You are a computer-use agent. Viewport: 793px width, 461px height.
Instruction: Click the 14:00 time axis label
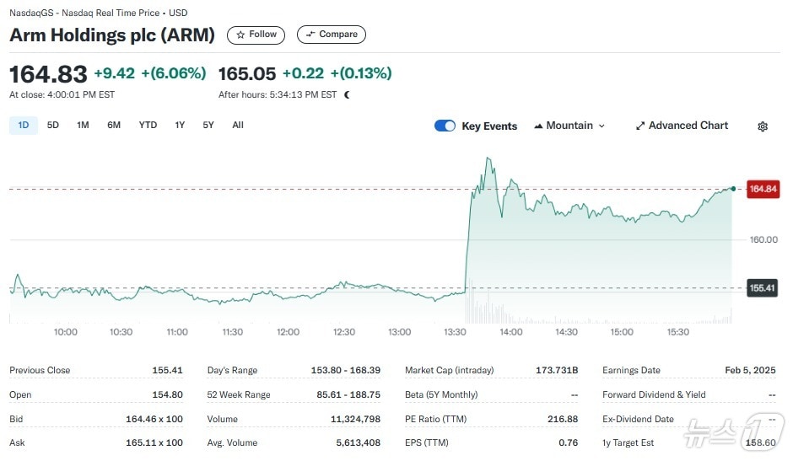pos(510,332)
